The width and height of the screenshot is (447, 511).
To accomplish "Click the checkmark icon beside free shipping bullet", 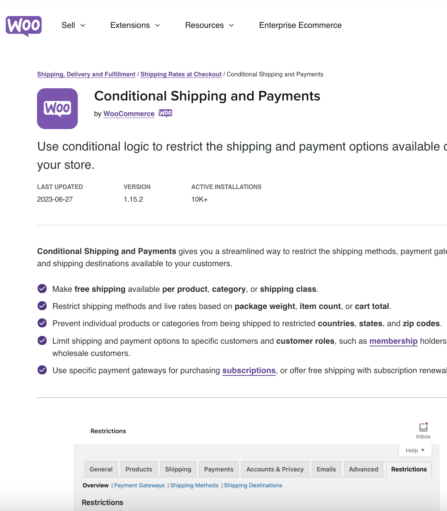I will click(x=42, y=289).
